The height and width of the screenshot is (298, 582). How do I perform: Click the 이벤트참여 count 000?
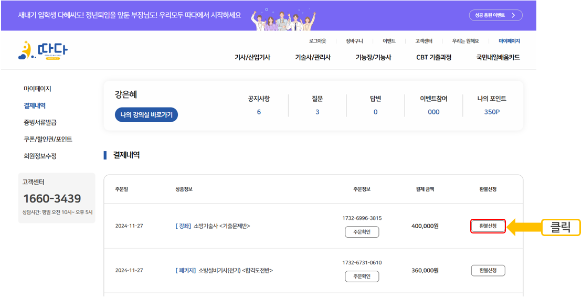point(433,112)
